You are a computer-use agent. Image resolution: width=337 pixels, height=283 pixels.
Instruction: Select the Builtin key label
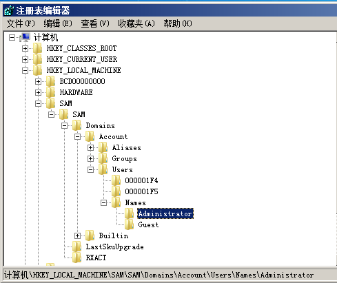(x=114, y=235)
